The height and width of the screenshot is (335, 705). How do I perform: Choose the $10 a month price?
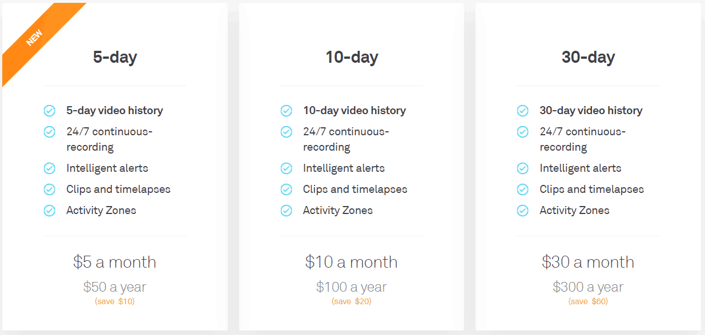352,262
